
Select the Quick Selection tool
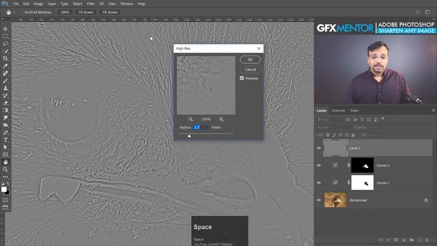coord(5,51)
